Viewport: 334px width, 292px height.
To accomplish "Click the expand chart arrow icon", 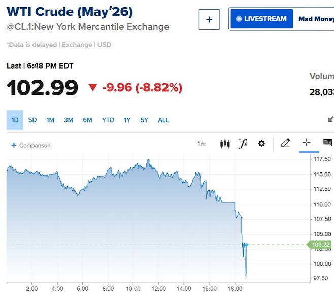I will click(330, 120).
